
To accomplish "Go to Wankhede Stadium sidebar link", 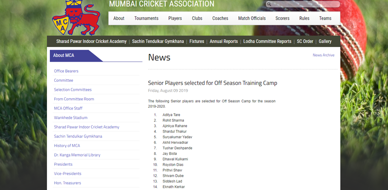I will click(x=71, y=118).
